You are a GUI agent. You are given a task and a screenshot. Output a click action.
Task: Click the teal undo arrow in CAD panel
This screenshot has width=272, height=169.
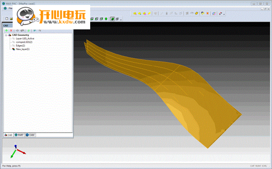point(35,31)
